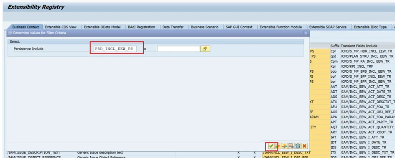Click the upper-limit 'to' input field
This screenshot has height=158, width=395.
(x=178, y=49)
